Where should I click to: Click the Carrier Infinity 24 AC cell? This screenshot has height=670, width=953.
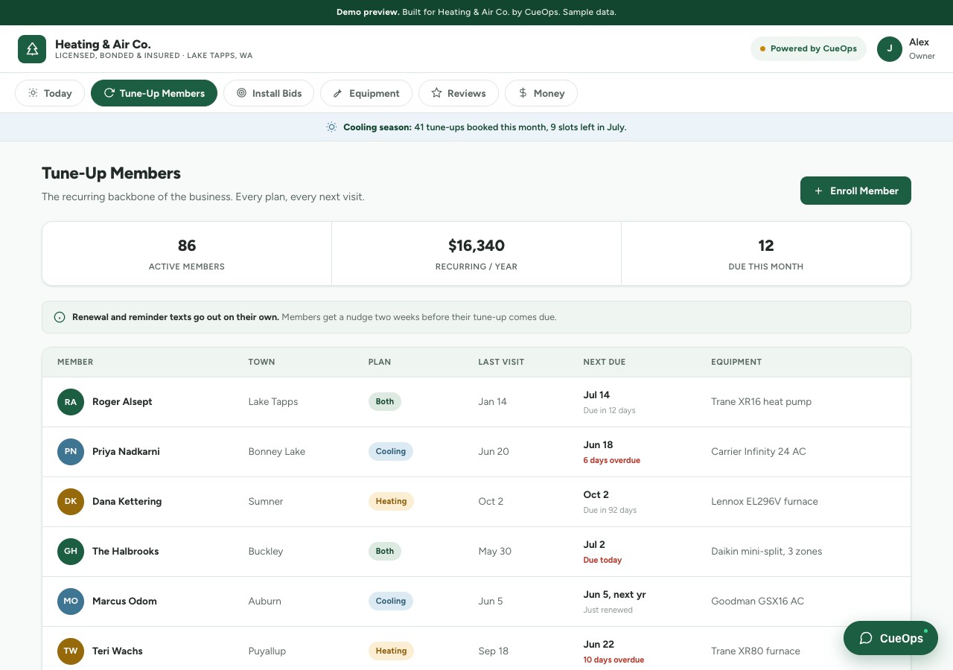pos(759,452)
